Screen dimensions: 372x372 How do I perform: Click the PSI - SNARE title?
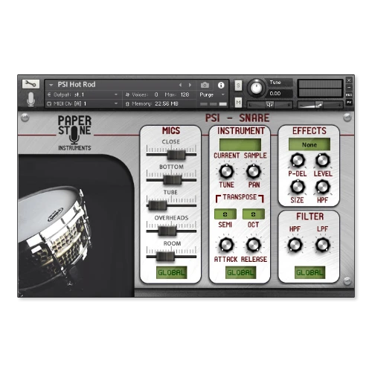(x=237, y=118)
